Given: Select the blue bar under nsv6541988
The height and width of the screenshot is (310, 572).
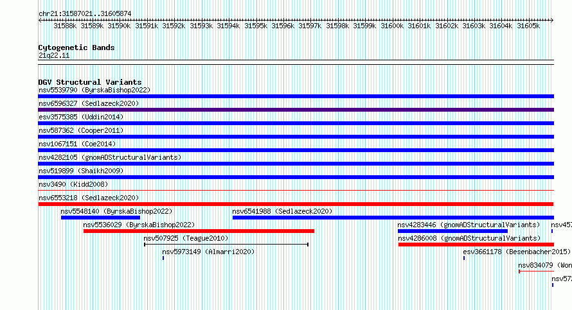Looking at the screenshot, I should (x=393, y=218).
